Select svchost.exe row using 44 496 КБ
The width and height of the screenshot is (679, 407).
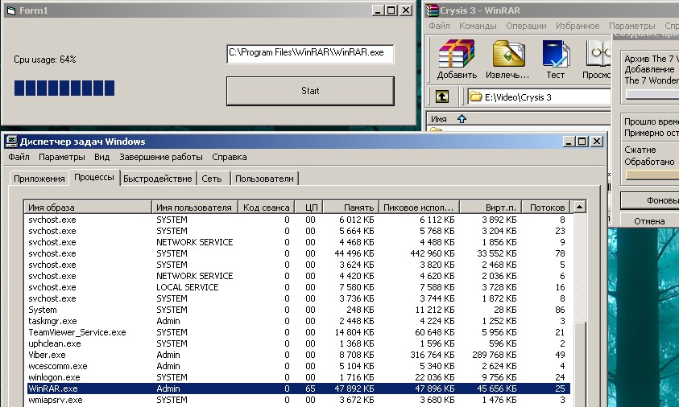298,253
